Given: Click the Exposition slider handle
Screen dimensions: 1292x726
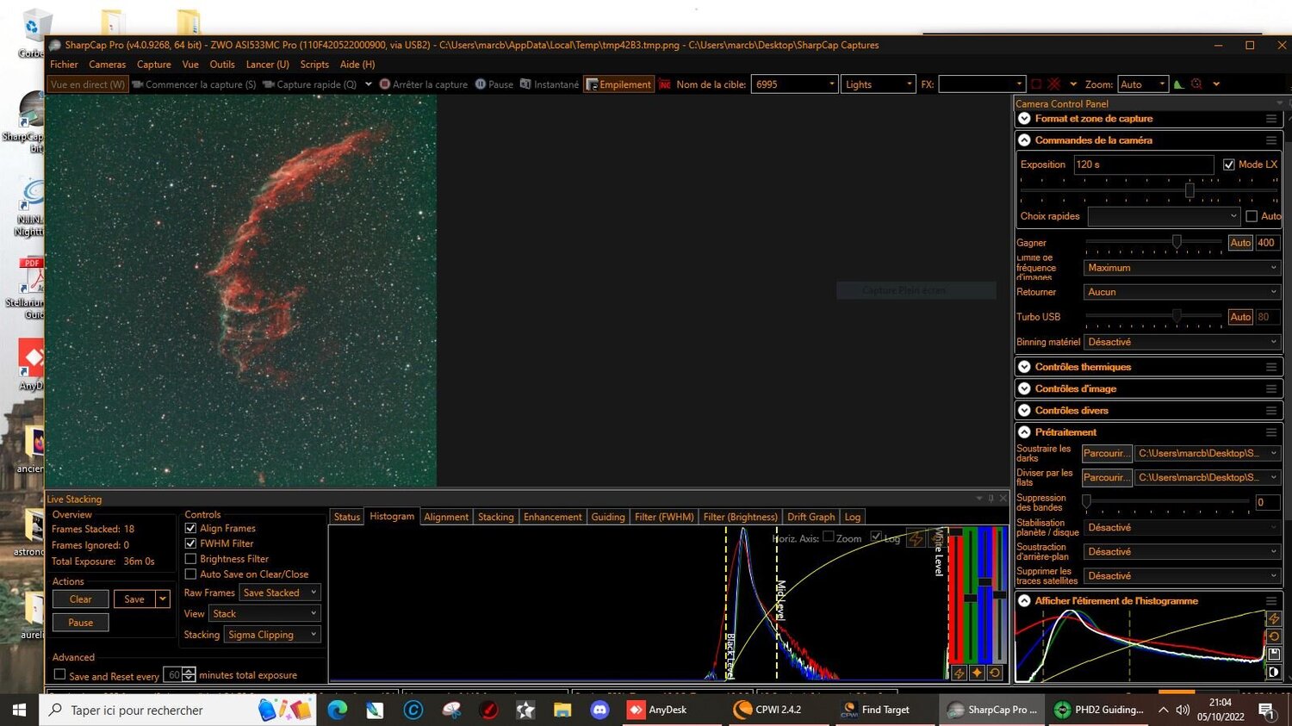Looking at the screenshot, I should pyautogui.click(x=1190, y=190).
